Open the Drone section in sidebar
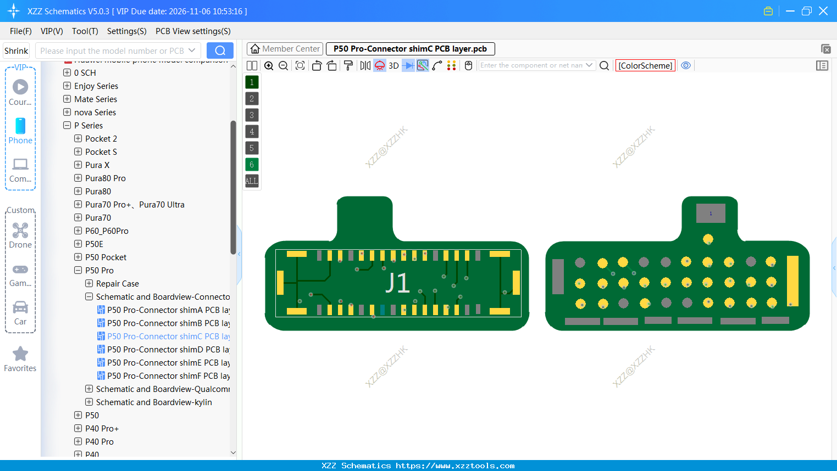Viewport: 837px width, 471px height. pos(20,235)
